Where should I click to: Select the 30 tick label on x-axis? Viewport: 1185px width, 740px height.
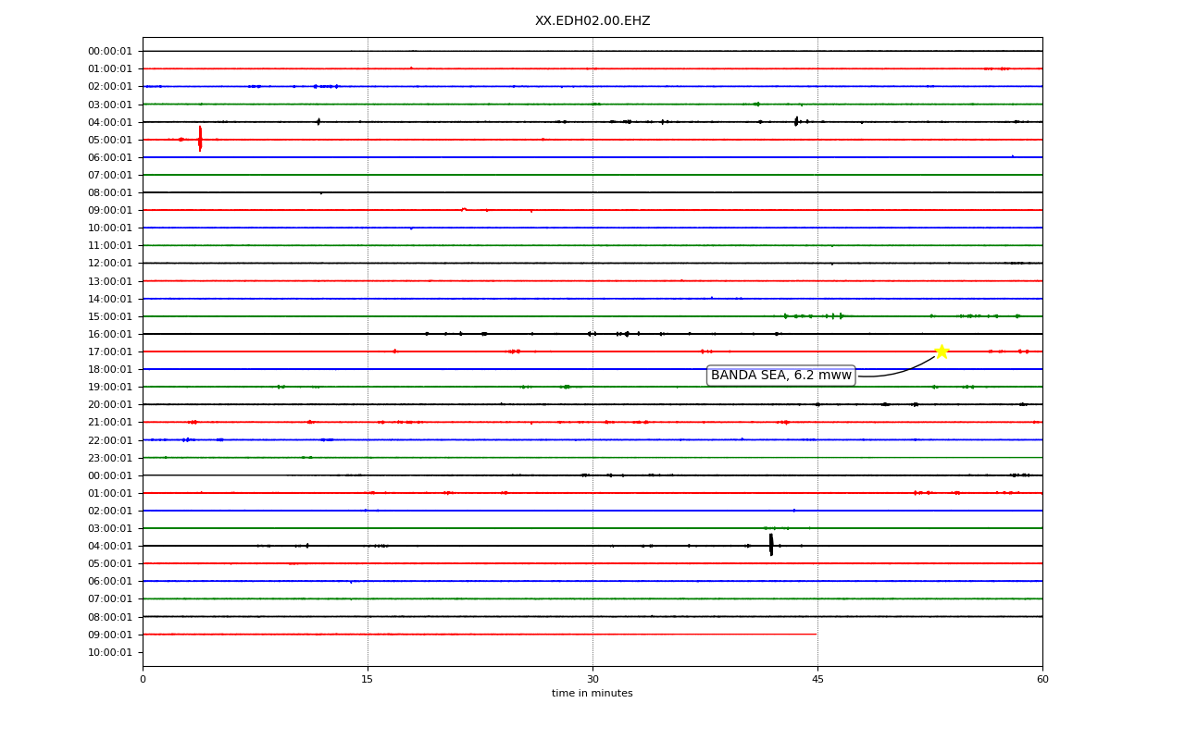(x=592, y=680)
